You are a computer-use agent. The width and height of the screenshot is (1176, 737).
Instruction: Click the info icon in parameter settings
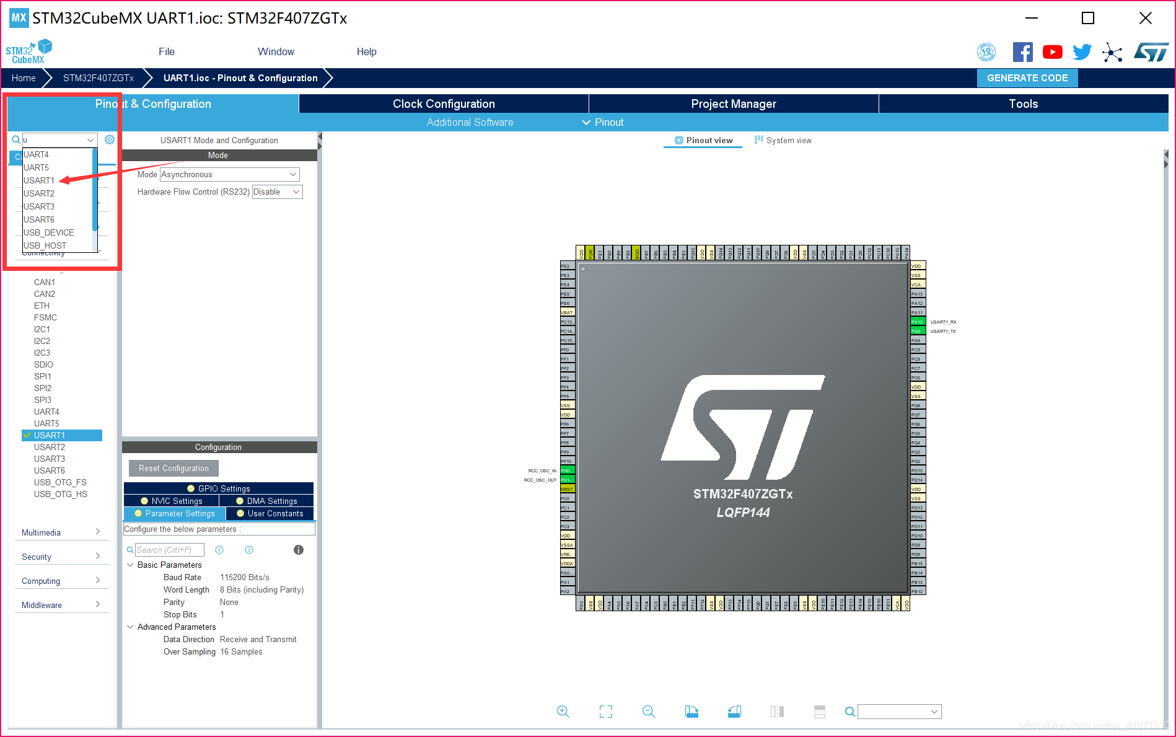pyautogui.click(x=299, y=550)
